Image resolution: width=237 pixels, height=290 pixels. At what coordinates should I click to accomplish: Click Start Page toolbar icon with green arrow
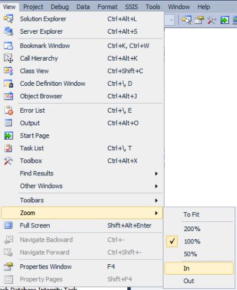(224, 20)
